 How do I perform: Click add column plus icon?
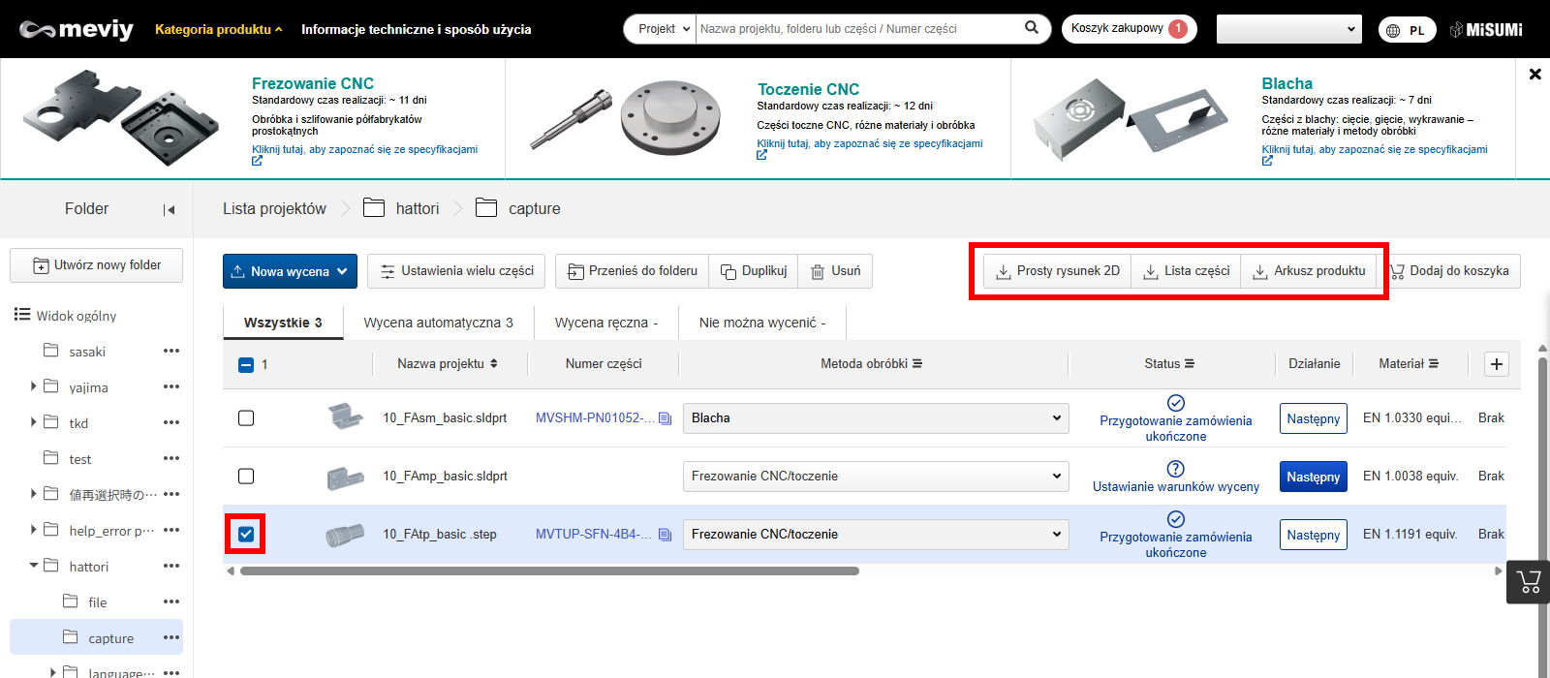[1497, 364]
